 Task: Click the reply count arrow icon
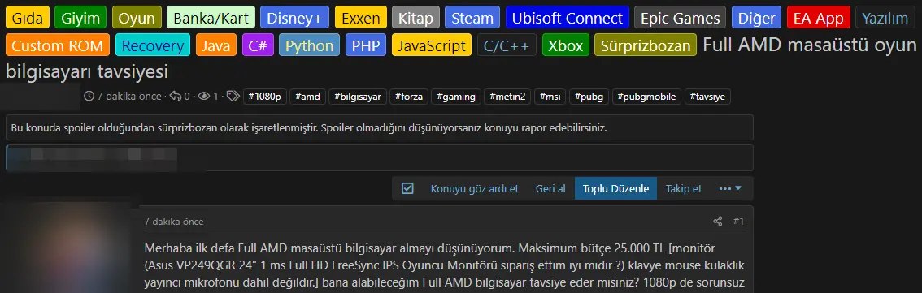(176, 97)
